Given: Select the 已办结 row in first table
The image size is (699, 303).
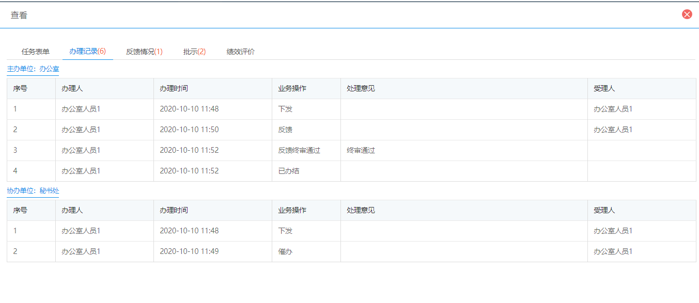Looking at the screenshot, I should pos(351,171).
